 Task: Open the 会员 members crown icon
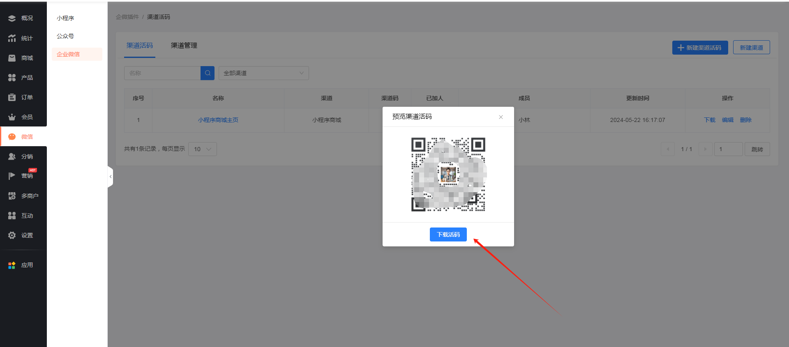(12, 117)
